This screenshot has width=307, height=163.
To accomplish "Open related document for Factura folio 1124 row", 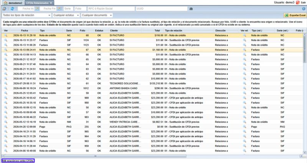I will 244,40.
